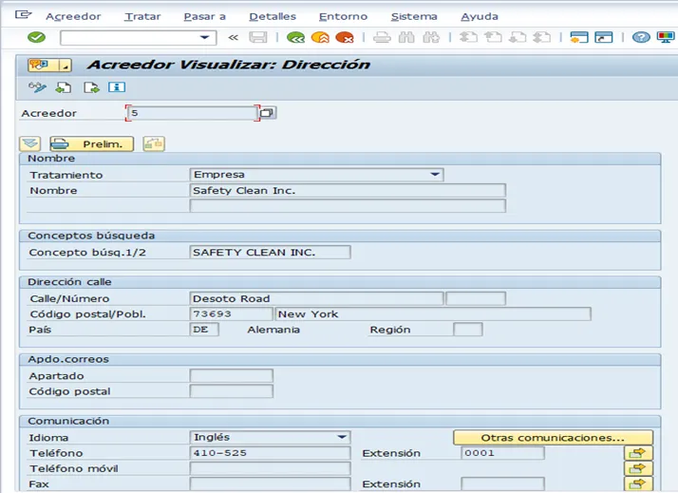The image size is (678, 493).
Task: Click the city field New York
Action: 433,314
